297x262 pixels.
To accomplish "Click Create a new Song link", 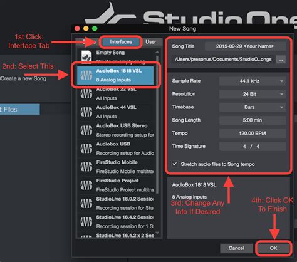I will tap(23, 78).
